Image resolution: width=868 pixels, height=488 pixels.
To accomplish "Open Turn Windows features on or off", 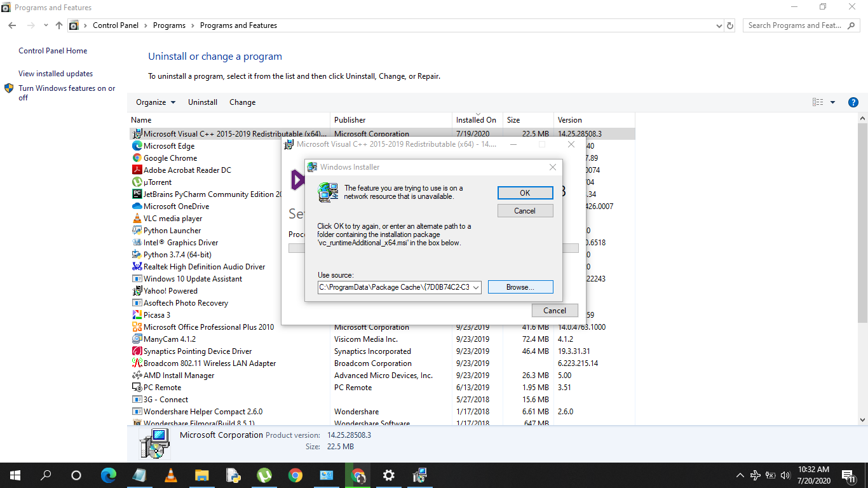I will (x=67, y=93).
